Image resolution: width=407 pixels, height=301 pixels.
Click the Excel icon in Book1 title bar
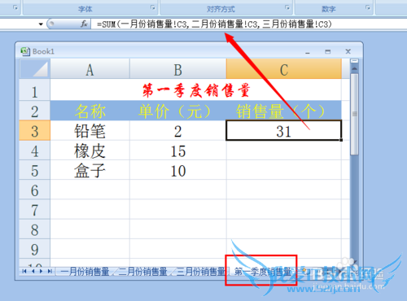tap(25, 51)
